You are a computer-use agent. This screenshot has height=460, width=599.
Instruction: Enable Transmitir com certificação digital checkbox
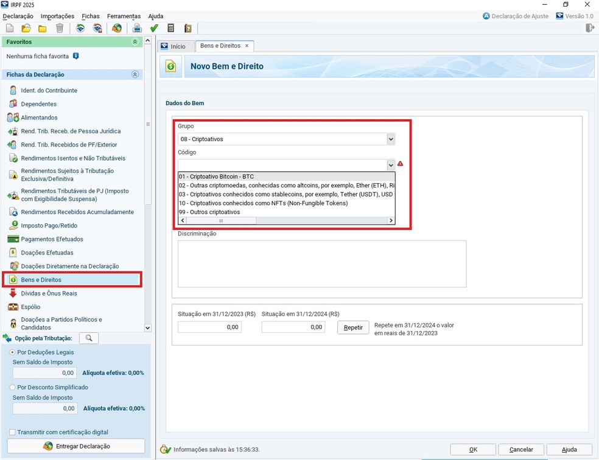tap(13, 432)
